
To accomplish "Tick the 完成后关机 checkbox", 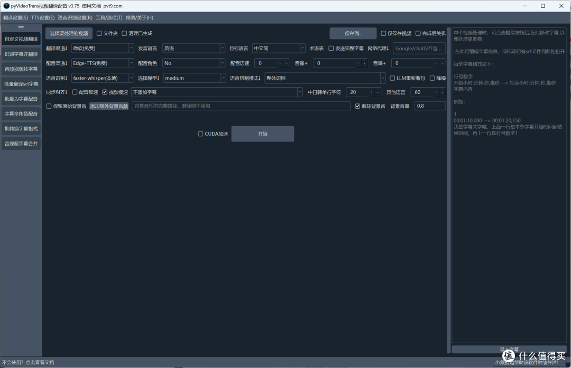I will pyautogui.click(x=418, y=33).
